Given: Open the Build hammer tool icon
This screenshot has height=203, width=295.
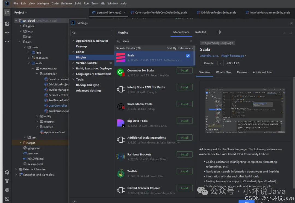Looking at the screenshot, I should pos(7,181).
